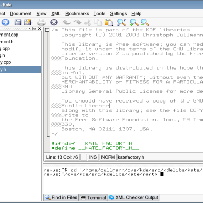
Task: Toggle INS insert mode in status bar
Action: (x=93, y=157)
